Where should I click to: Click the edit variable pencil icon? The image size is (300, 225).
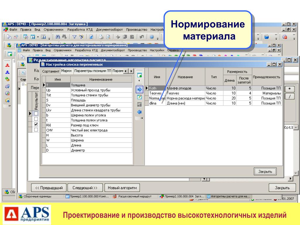(139, 97)
